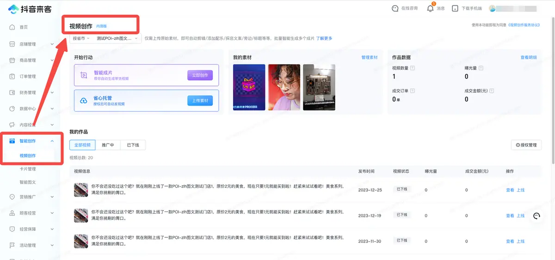The image size is (555, 260).
Task: Click help icon next to 成交订单
Action: pyautogui.click(x=412, y=91)
